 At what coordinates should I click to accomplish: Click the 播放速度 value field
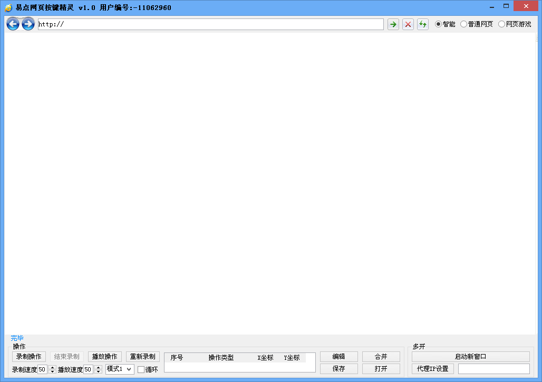pyautogui.click(x=88, y=369)
